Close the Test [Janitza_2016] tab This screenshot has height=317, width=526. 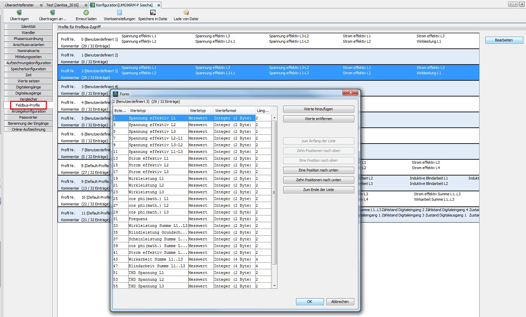tap(86, 5)
